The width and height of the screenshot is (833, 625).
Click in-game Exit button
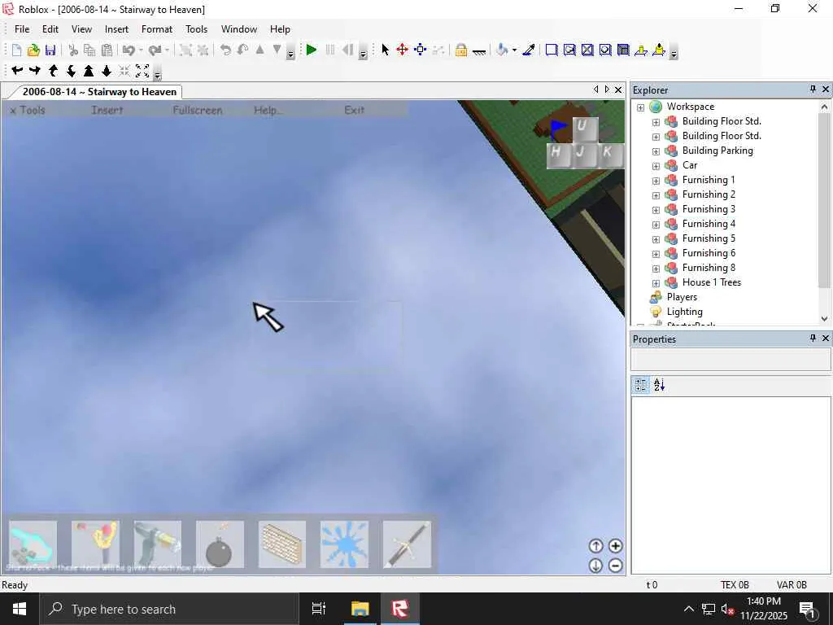pyautogui.click(x=354, y=110)
